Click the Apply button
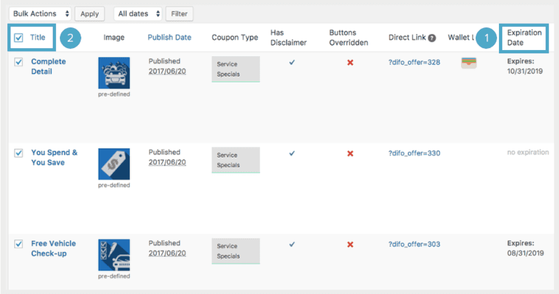The width and height of the screenshot is (559, 294). [x=89, y=14]
